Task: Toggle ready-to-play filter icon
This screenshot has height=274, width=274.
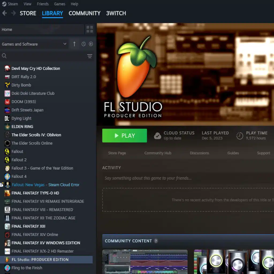Action: tap(91, 44)
